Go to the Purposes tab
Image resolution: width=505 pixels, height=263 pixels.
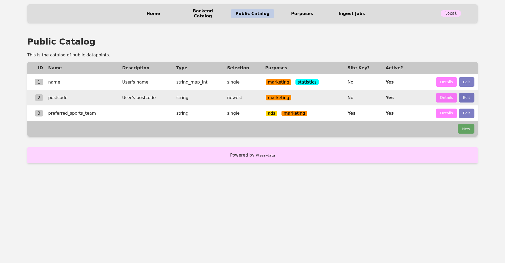(x=302, y=13)
